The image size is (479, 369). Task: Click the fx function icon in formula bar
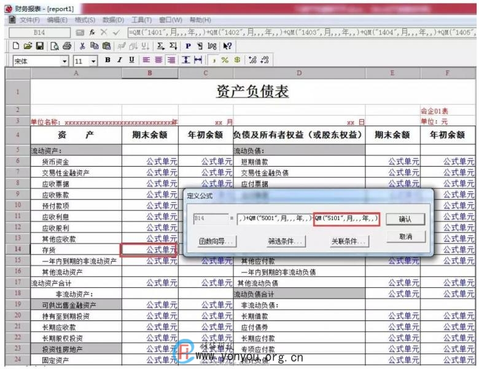click(92, 32)
